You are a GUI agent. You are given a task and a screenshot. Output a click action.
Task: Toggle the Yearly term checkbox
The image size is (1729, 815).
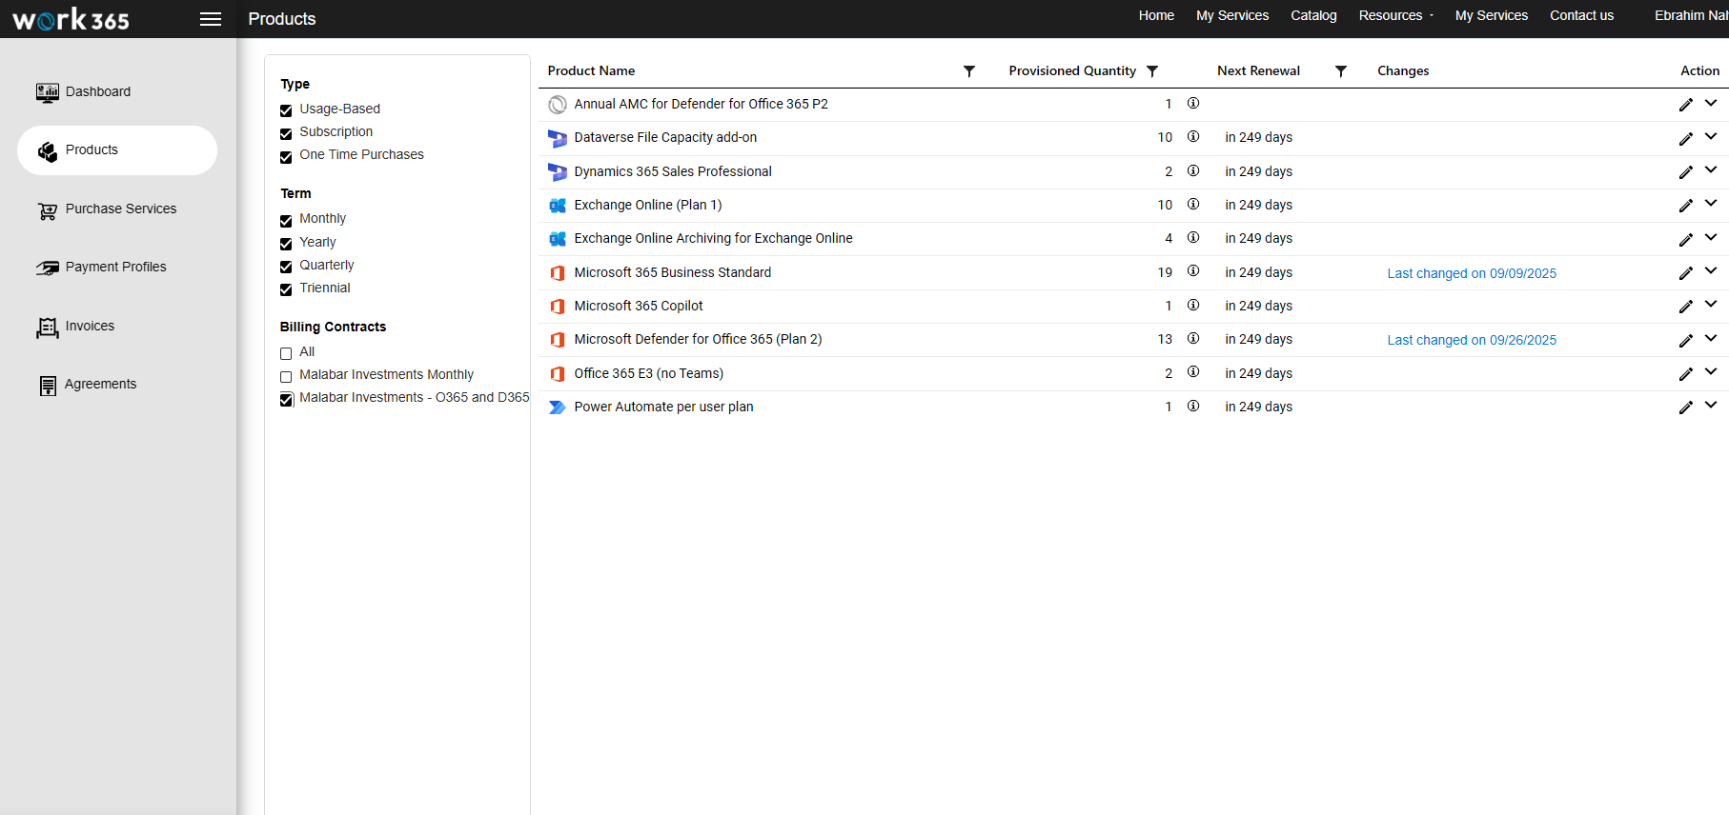point(286,244)
